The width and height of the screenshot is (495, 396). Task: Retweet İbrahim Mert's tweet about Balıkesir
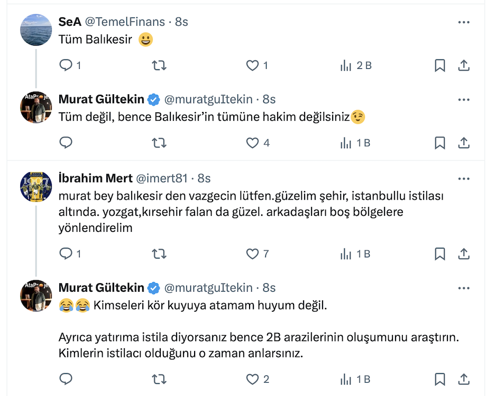pos(159,254)
